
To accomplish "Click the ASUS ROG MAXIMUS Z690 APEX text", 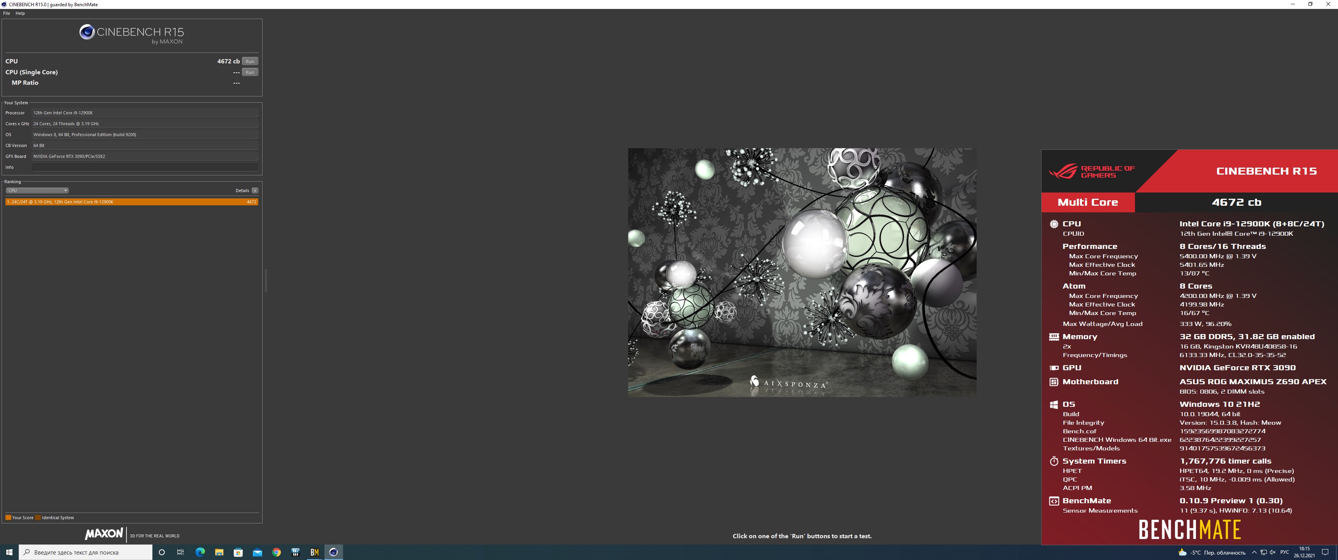I will (1253, 381).
